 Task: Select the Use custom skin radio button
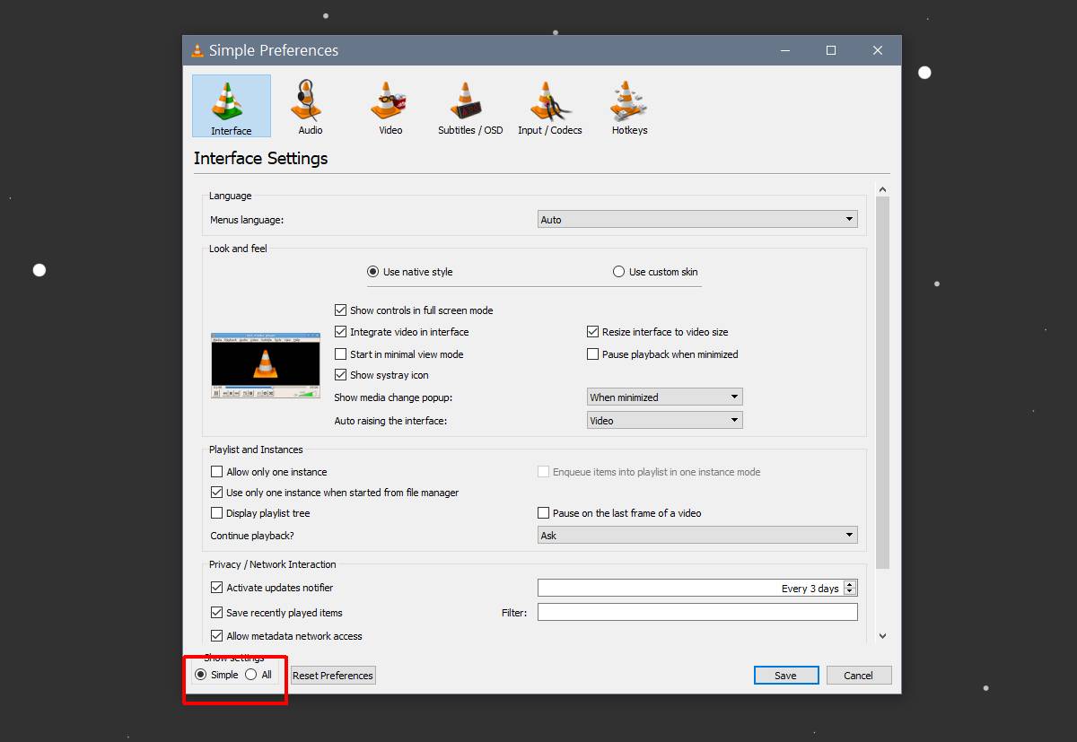point(618,271)
